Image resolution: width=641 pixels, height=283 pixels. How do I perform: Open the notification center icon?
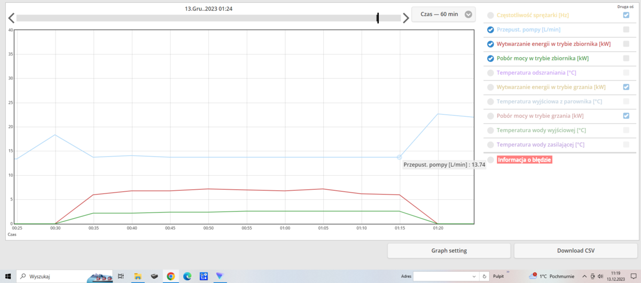point(634,276)
